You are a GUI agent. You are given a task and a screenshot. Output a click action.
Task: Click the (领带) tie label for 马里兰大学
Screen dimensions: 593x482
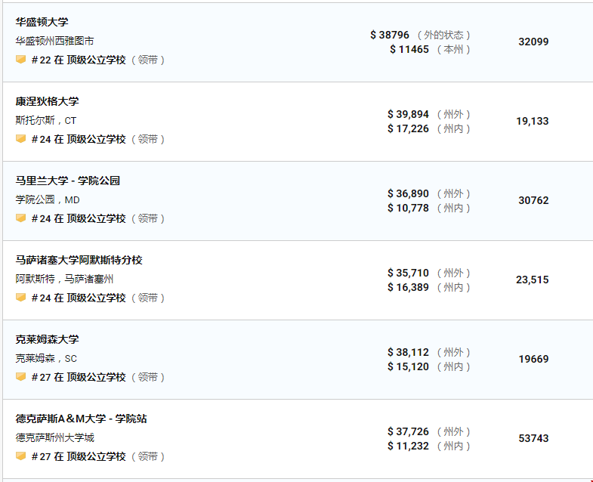point(148,218)
